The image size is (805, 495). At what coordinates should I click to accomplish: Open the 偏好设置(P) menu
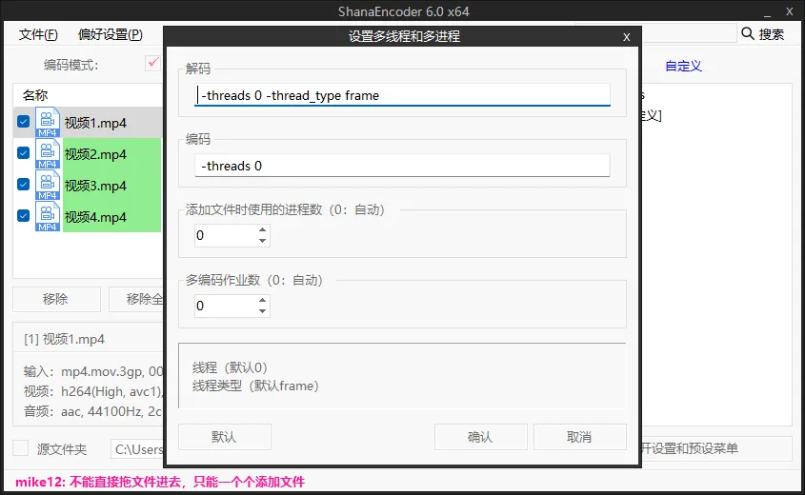(111, 34)
